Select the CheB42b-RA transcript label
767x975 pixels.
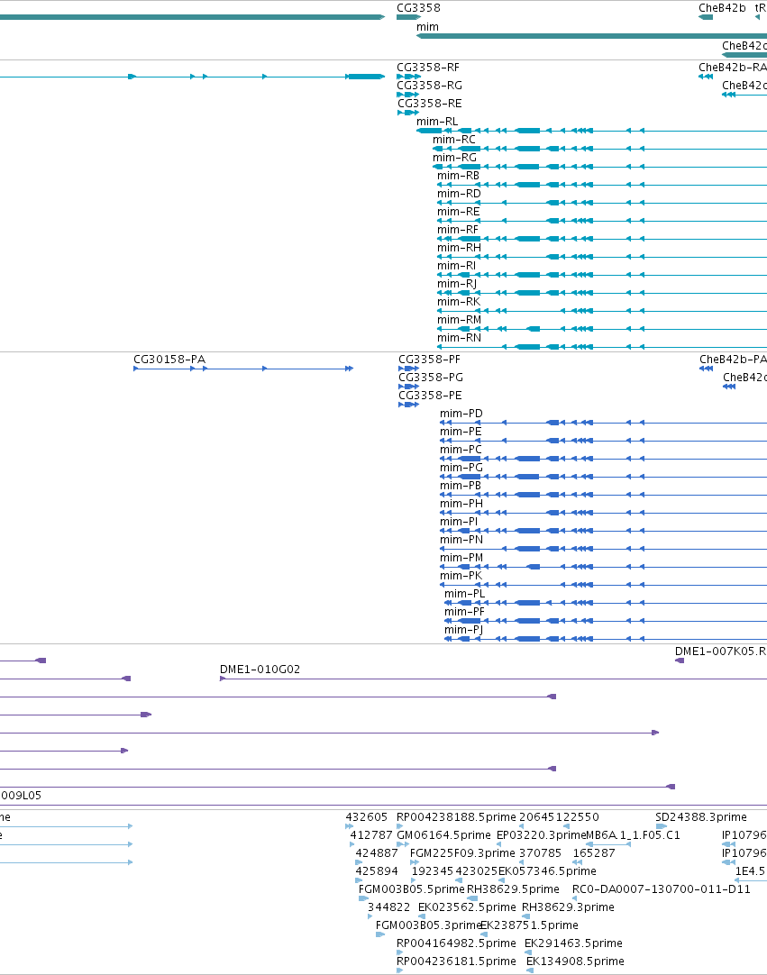pos(732,68)
